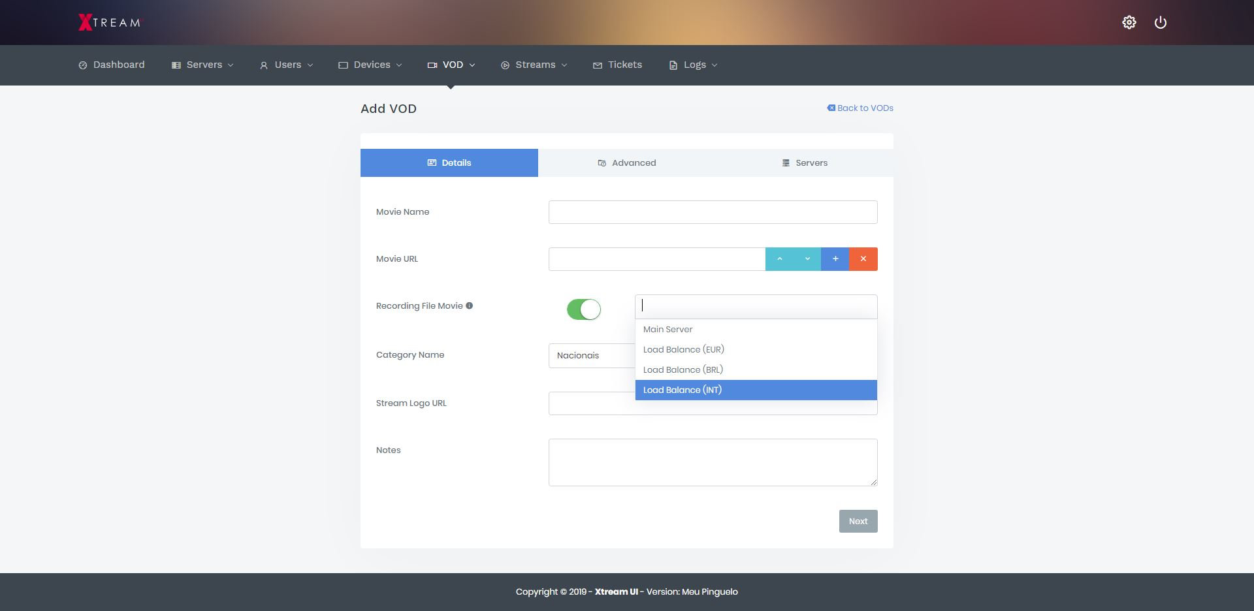The height and width of the screenshot is (611, 1254).
Task: Choose Load Balance (EUR) option
Action: pos(756,350)
